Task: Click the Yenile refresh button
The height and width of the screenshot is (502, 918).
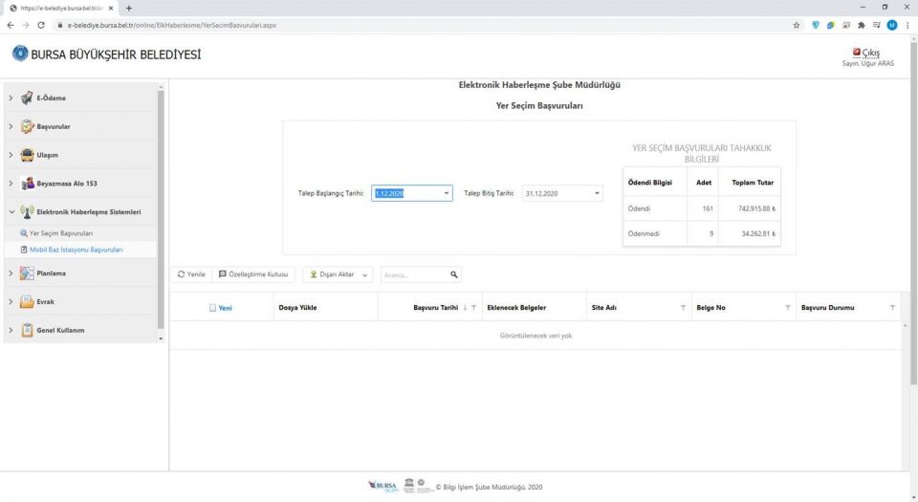Action: (192, 274)
